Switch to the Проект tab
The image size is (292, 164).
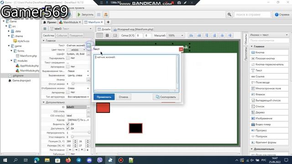point(50,22)
